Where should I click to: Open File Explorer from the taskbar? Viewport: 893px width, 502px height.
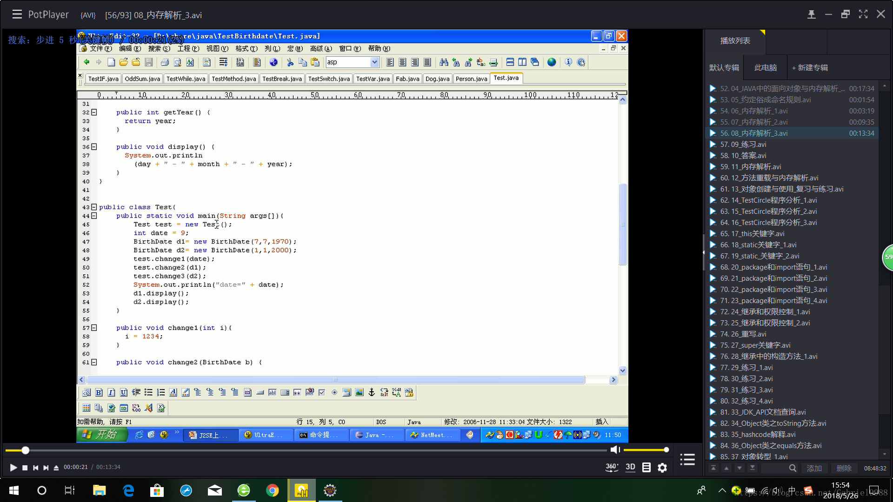100,490
